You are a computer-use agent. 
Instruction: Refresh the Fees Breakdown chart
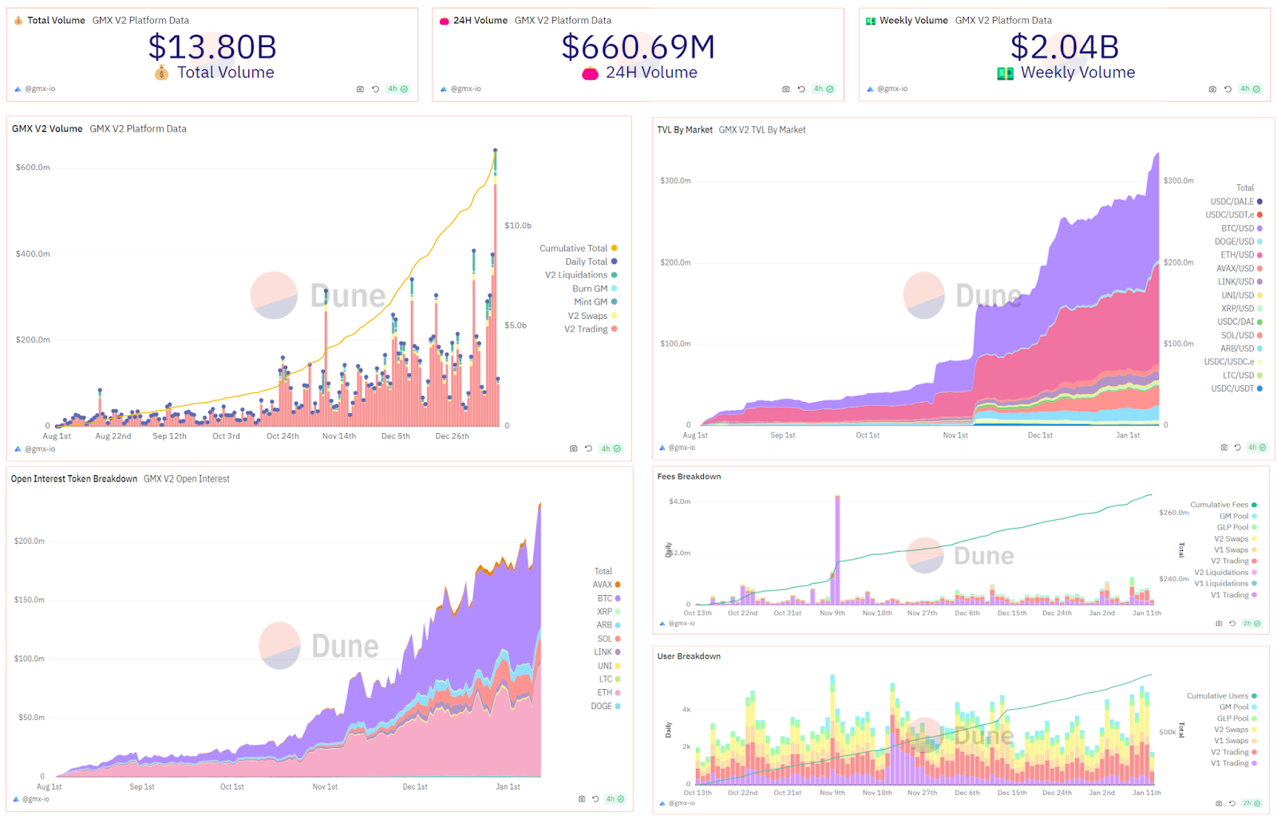tap(1232, 624)
